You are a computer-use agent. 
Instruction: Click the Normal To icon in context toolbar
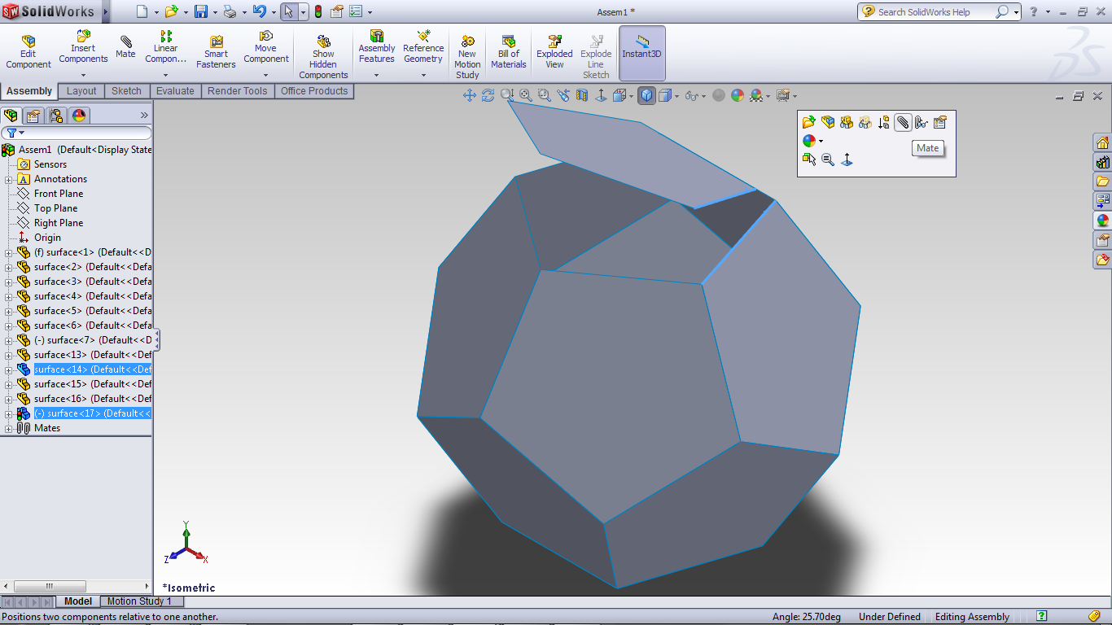(847, 160)
